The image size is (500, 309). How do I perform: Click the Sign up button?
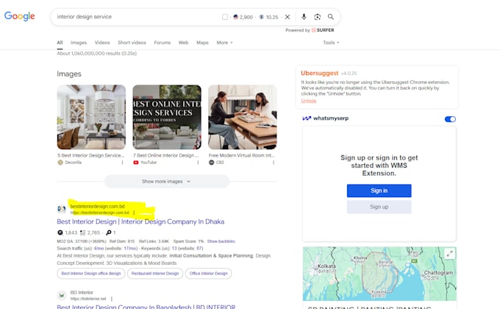tap(379, 207)
